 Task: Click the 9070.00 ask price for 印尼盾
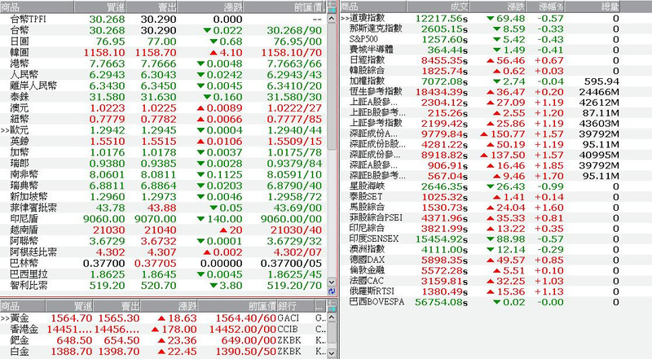point(156,219)
